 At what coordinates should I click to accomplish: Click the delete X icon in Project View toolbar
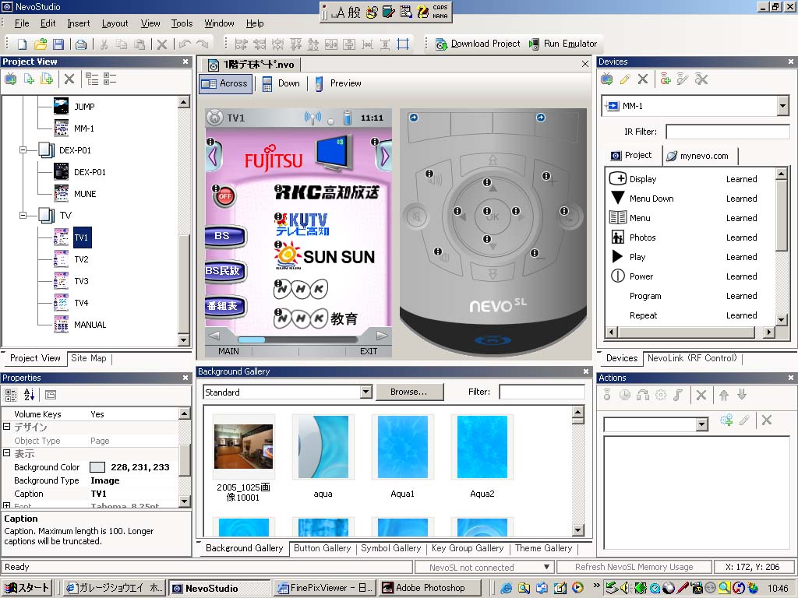(69, 79)
